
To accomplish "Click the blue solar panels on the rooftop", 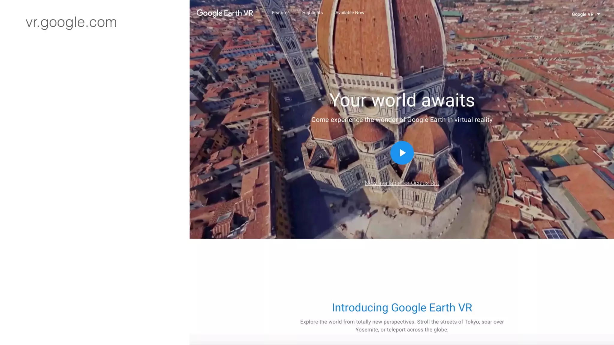I will tap(555, 234).
